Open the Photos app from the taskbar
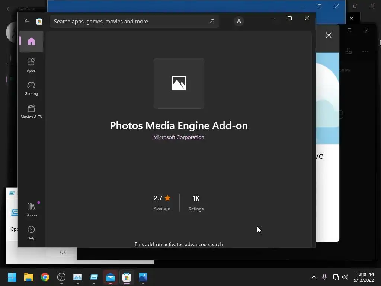Screen dimensions: 381x286 pyautogui.click(x=143, y=277)
